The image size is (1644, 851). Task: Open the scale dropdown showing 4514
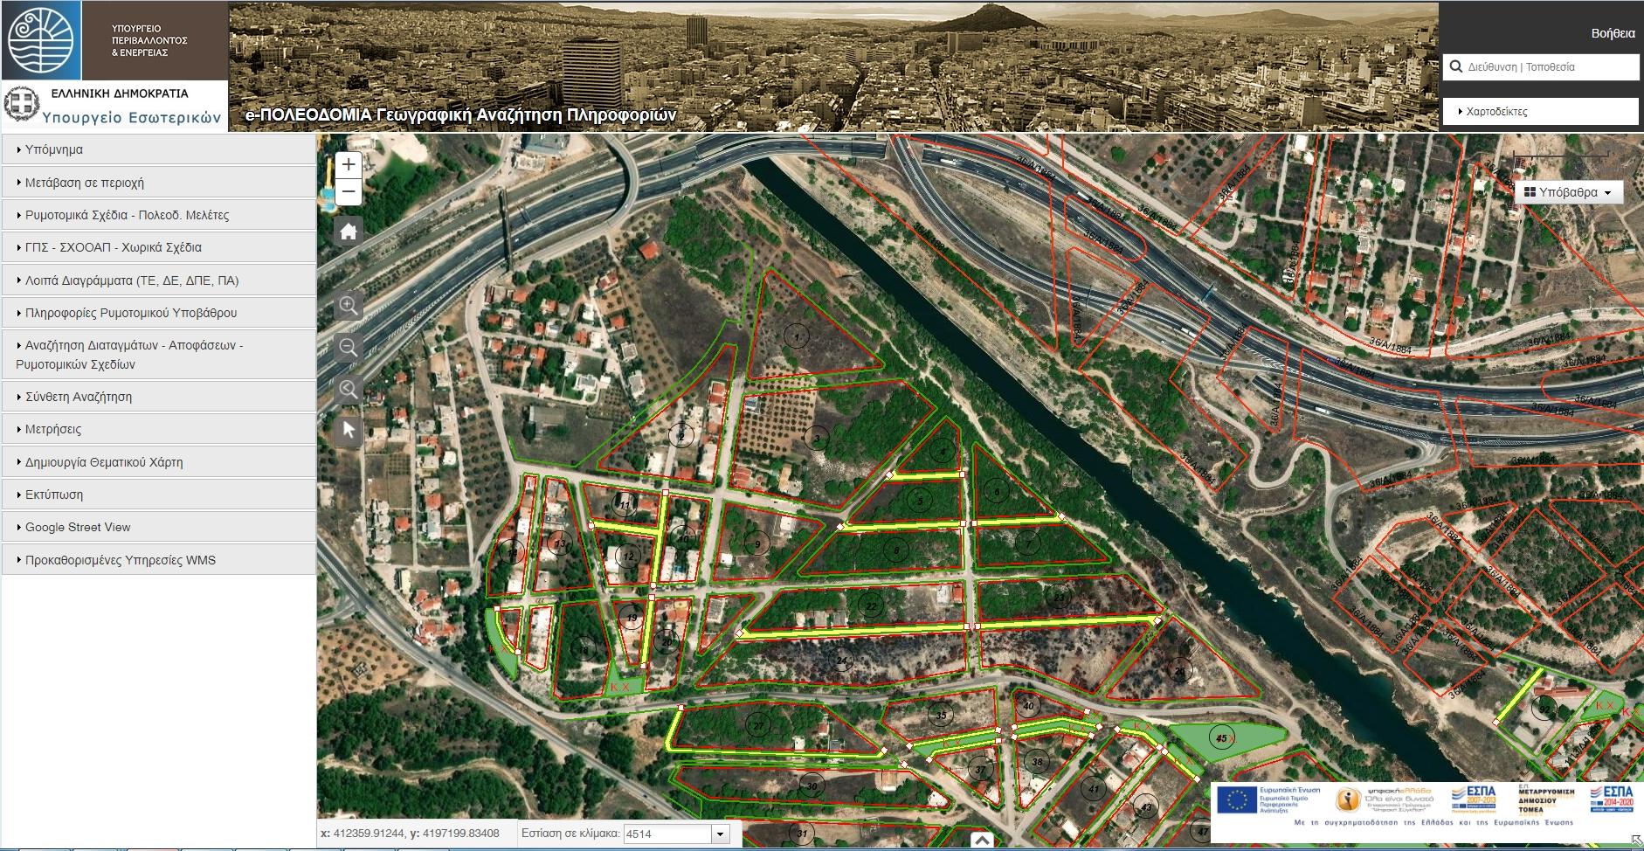(x=720, y=834)
